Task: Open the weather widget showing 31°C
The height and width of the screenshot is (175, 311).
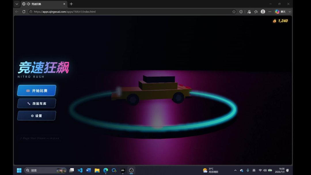Action: (211, 170)
